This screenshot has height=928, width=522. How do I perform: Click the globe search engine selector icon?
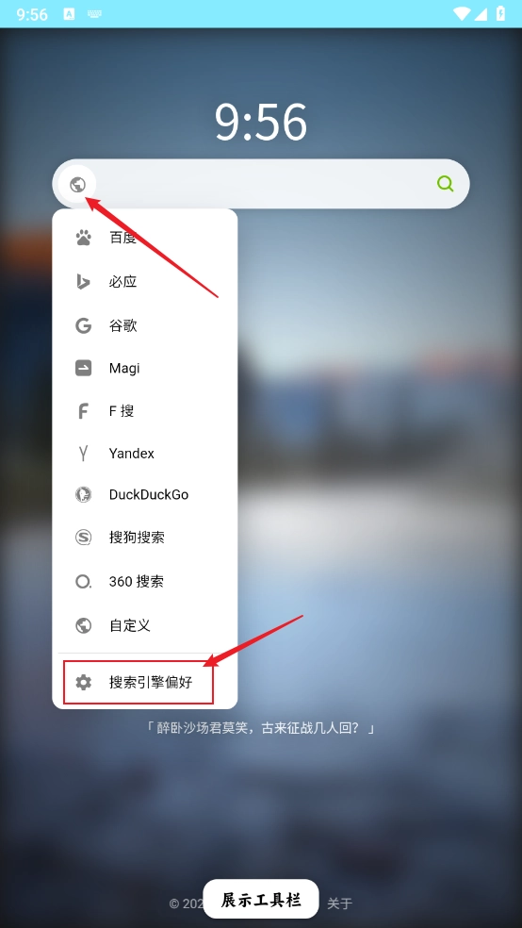77,185
